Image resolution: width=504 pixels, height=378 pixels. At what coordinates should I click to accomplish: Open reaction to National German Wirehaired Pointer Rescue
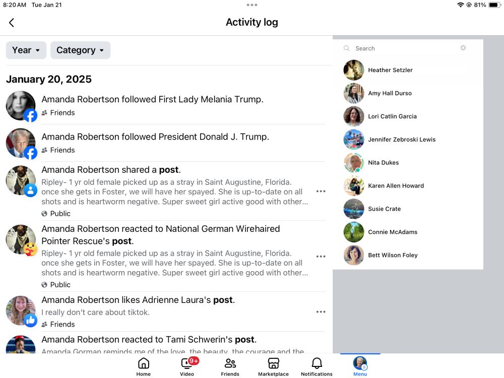(x=165, y=257)
